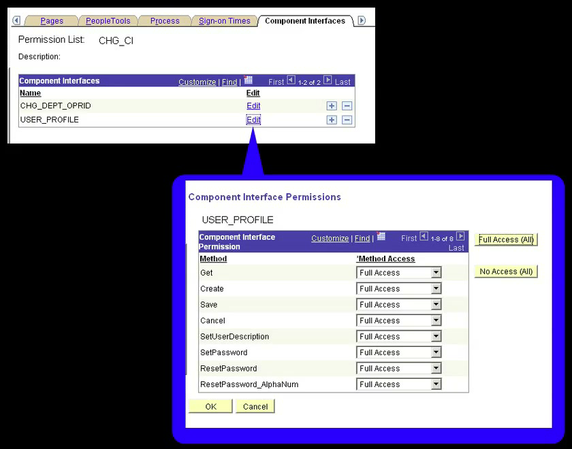Switch to the Process tab

click(165, 21)
